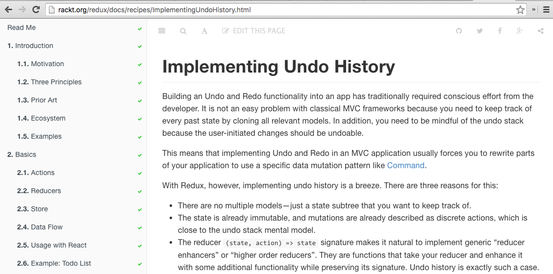
Task: Click the browser forward arrow
Action: (x=22, y=9)
